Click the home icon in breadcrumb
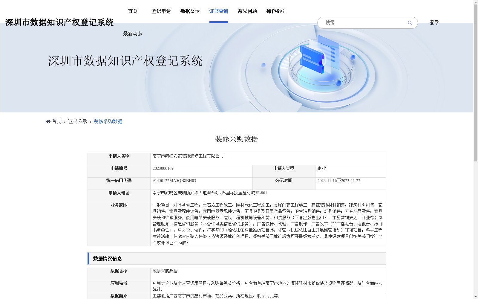Screen dimensions: 478x299 tap(48, 121)
